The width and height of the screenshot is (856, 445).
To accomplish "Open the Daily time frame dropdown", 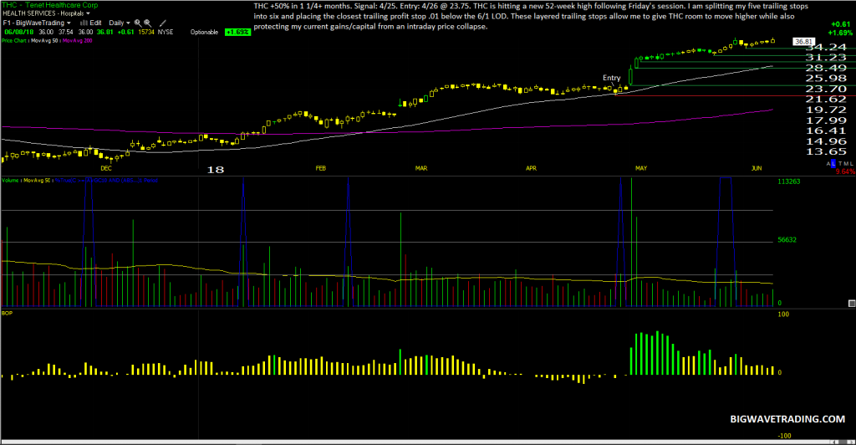I will (x=120, y=23).
